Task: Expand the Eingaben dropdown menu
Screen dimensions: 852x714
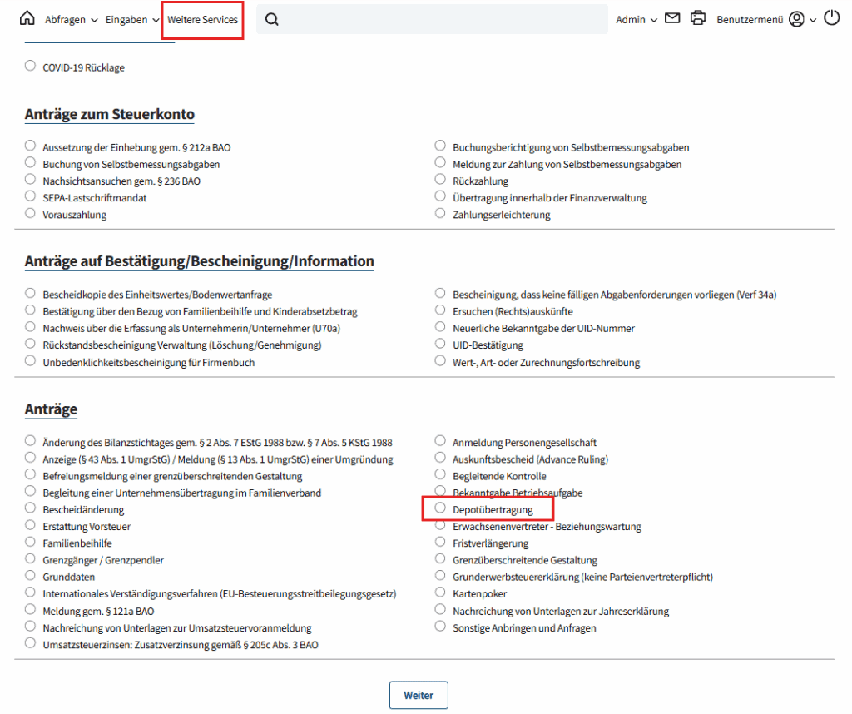Action: [132, 19]
